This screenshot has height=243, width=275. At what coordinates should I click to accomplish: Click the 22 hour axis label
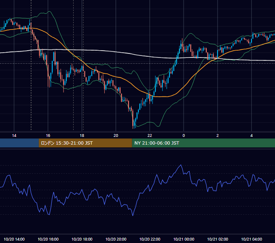pos(150,135)
